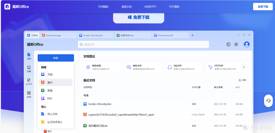Screen dimensions: 275x133
Task: Select 发票 in the left sidebar
Action: [29, 69]
